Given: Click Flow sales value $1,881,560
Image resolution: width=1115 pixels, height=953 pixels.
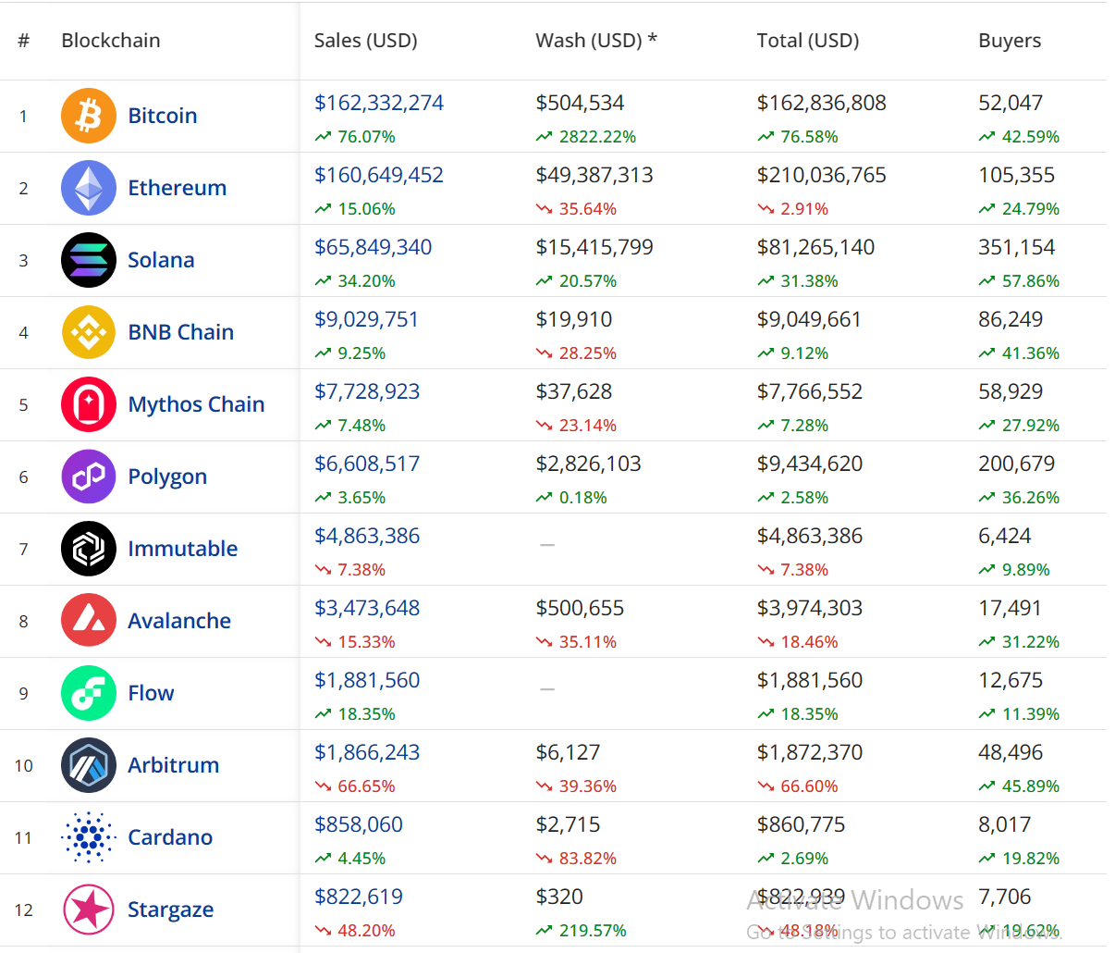Looking at the screenshot, I should pos(367,680).
